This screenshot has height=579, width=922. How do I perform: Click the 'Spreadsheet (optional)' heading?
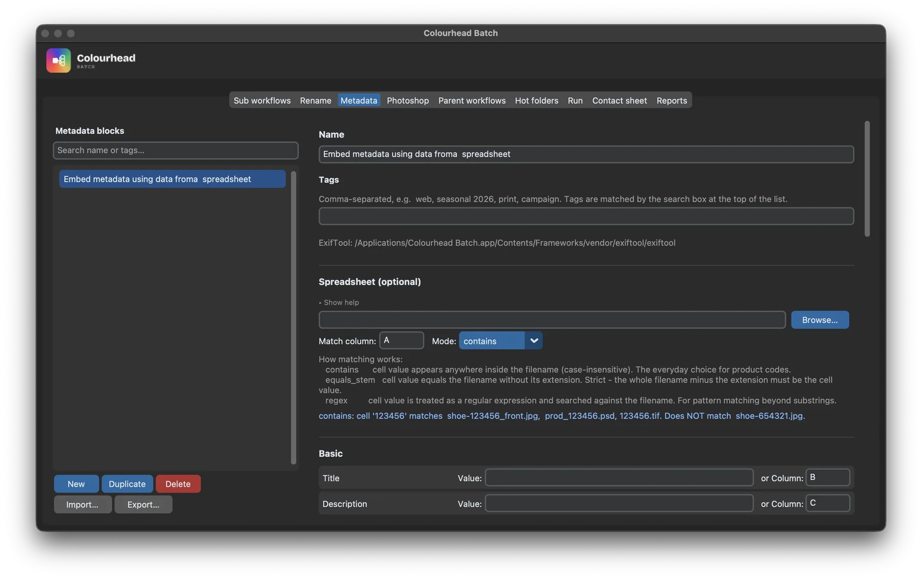point(370,282)
